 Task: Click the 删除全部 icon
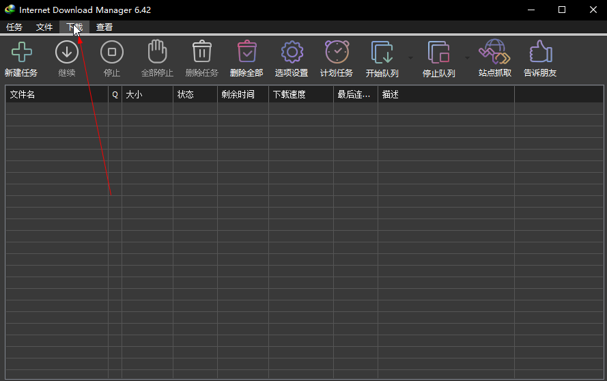pyautogui.click(x=247, y=51)
